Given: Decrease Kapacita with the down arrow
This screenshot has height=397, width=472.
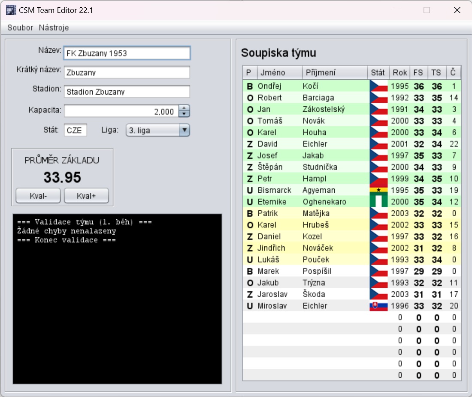Looking at the screenshot, I should point(184,114).
